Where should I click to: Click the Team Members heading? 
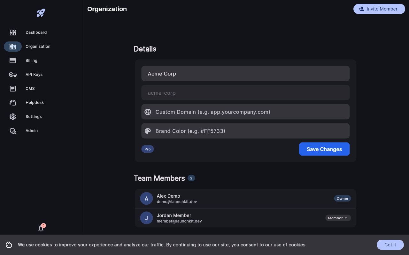[x=159, y=178]
